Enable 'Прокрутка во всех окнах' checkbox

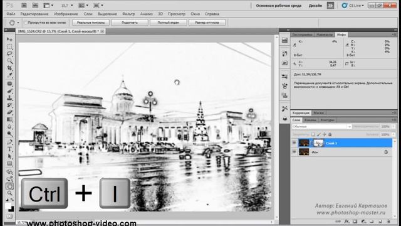tap(26, 23)
